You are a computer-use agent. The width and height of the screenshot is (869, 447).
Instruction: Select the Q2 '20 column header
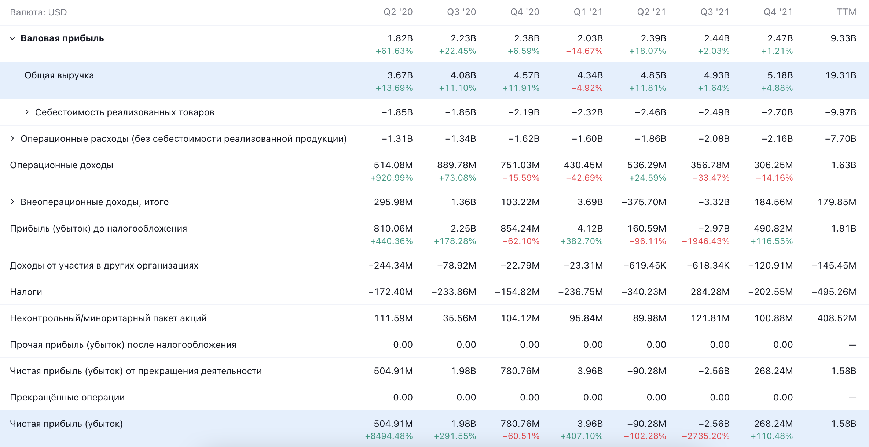coord(398,12)
